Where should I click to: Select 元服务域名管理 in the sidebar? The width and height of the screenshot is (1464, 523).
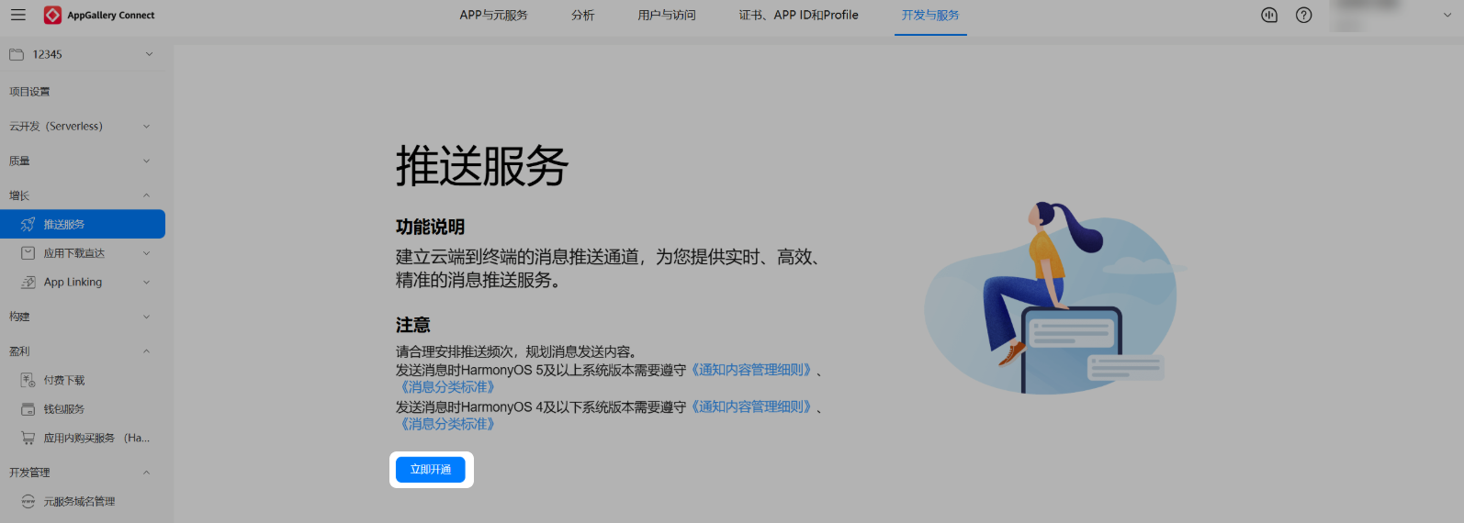click(x=80, y=501)
